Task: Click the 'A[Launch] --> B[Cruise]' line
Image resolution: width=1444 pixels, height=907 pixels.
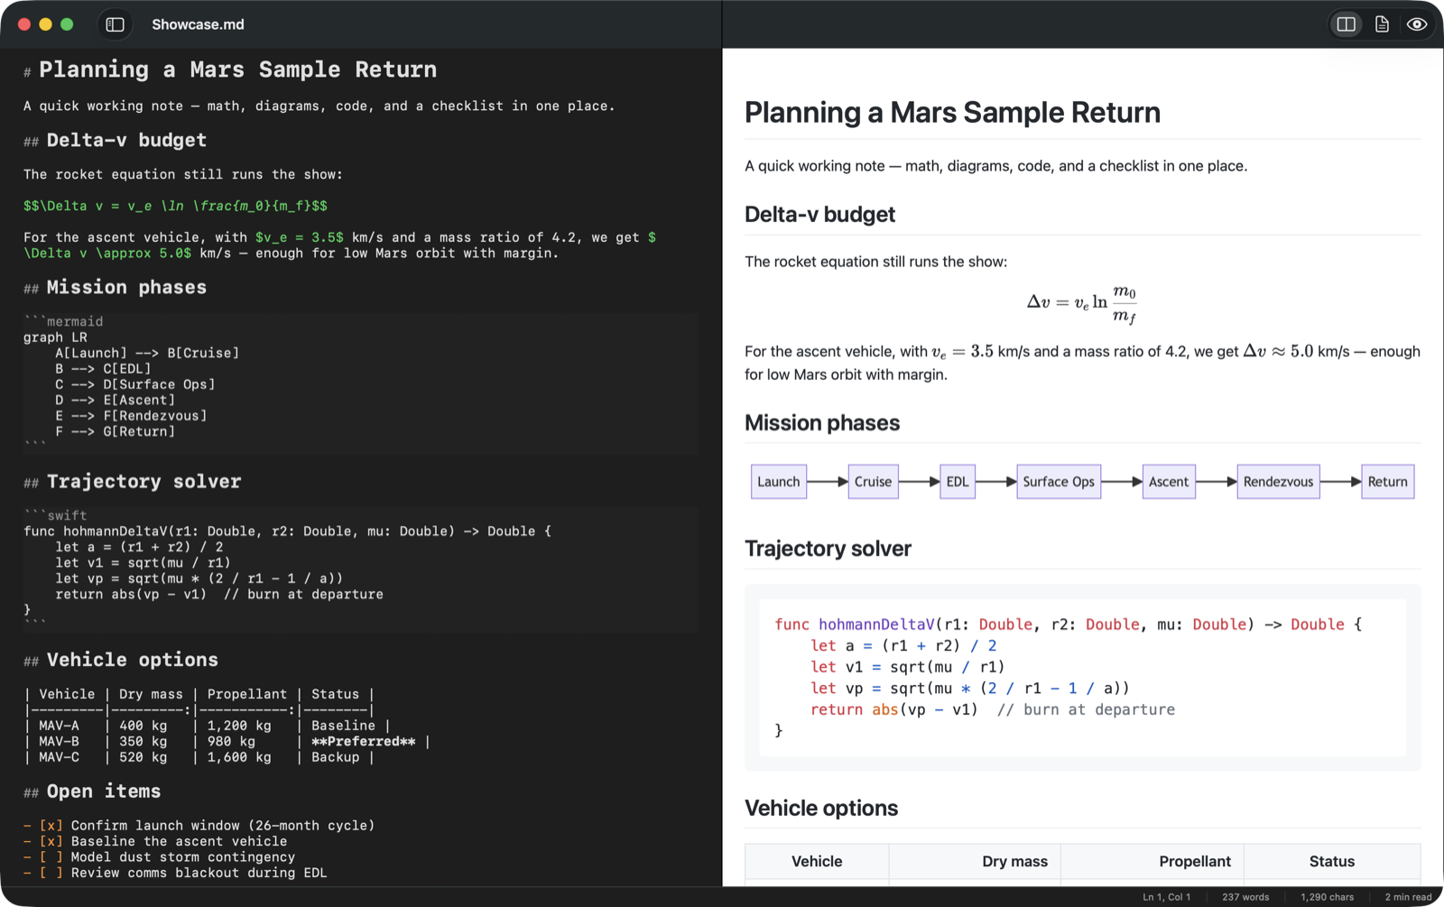Action: click(147, 353)
